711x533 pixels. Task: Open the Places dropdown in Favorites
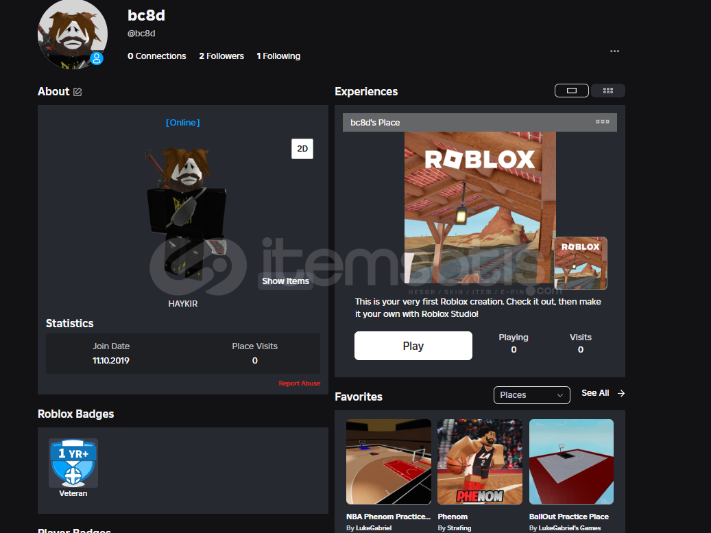[x=531, y=395]
